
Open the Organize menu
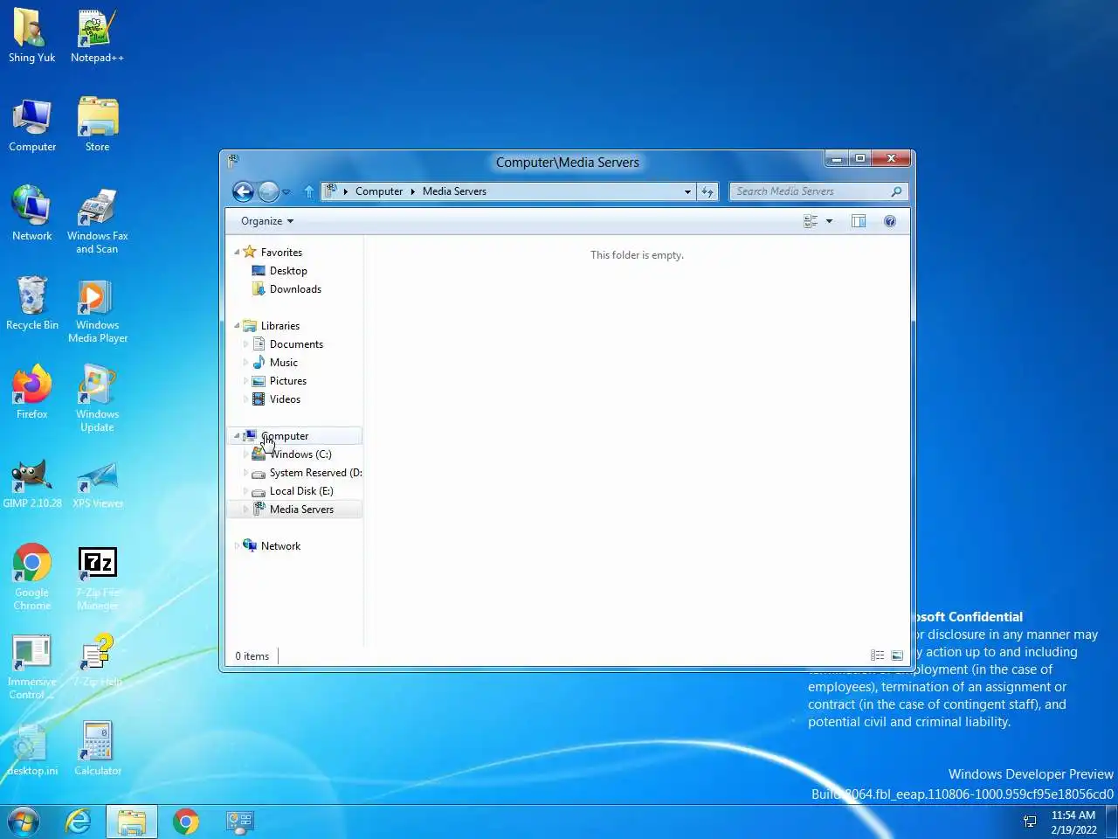click(267, 221)
